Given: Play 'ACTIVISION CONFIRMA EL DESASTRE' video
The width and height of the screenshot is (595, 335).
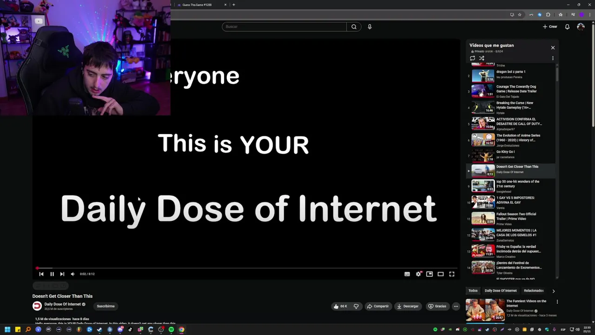Looking at the screenshot, I should click(510, 123).
